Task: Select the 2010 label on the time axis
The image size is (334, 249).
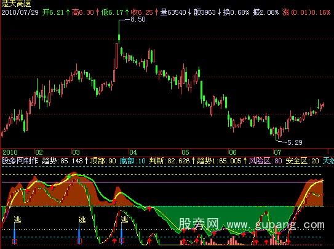Action: tap(10, 152)
